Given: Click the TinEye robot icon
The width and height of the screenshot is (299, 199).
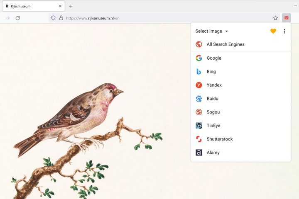Looking at the screenshot, I should tap(199, 126).
